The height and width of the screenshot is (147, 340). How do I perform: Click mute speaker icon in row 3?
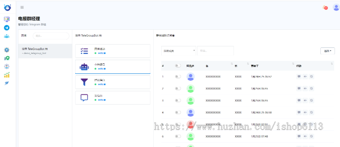[305, 101]
